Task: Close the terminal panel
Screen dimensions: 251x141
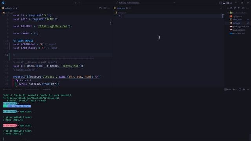Action: [x=248, y=90]
